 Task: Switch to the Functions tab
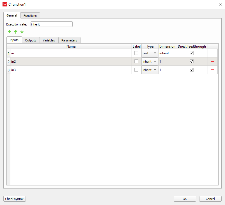[30, 16]
